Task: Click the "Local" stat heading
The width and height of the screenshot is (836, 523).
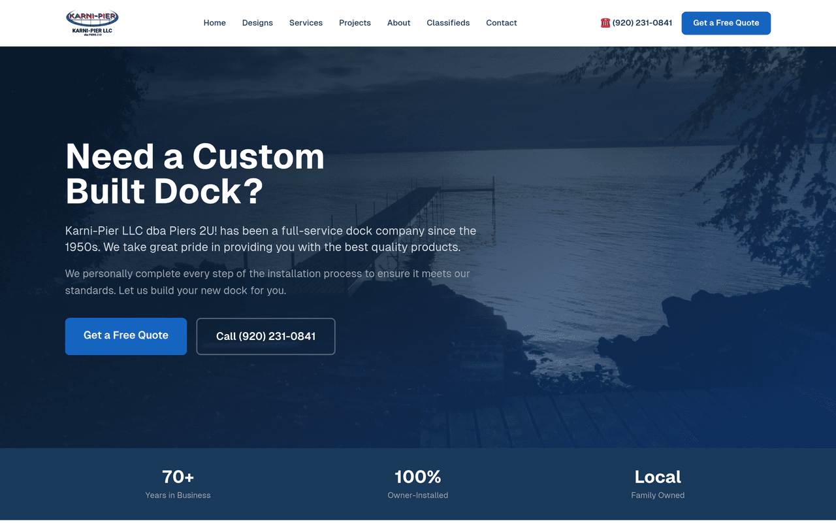Action: click(658, 477)
